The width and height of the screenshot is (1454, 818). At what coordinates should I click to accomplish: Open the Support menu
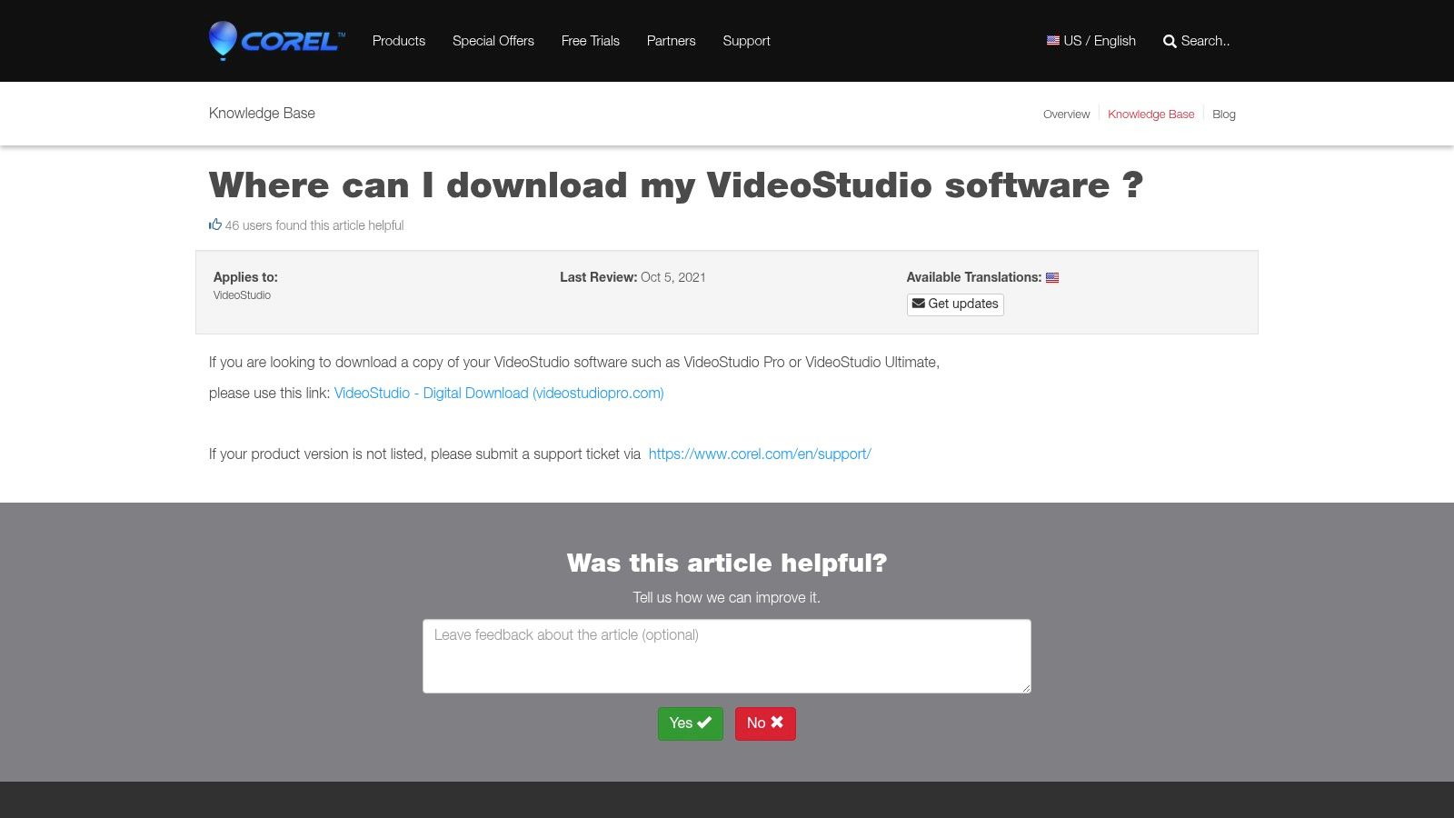tap(746, 41)
